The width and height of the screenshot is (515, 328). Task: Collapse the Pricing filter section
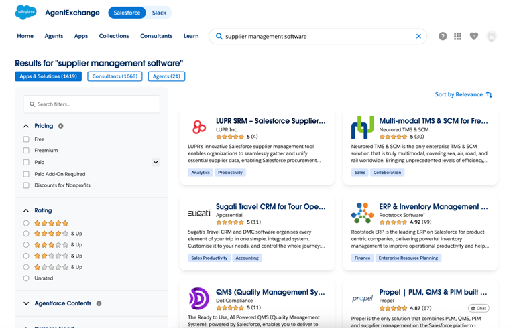coord(26,126)
